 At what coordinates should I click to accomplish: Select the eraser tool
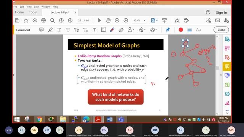tap(121, 30)
